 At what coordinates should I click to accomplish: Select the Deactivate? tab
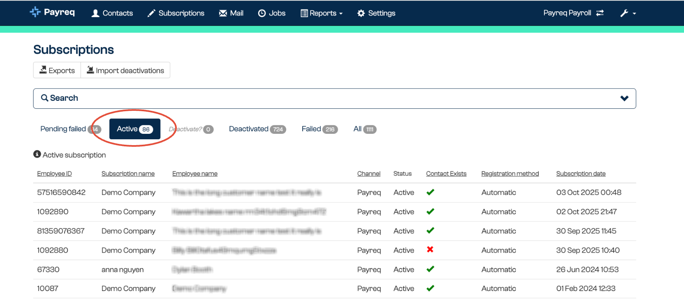(191, 129)
